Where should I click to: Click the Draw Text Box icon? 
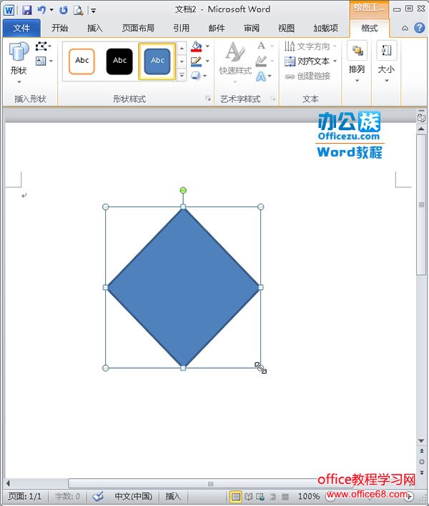pos(41,61)
